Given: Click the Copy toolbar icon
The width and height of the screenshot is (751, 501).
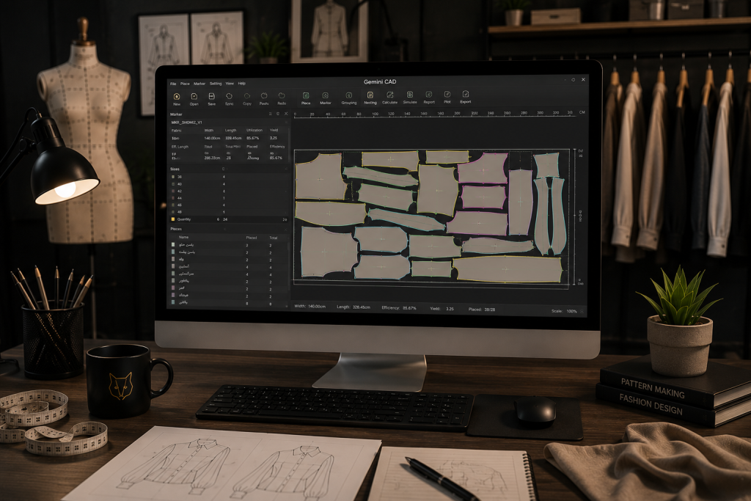Looking at the screenshot, I should pos(246,96).
